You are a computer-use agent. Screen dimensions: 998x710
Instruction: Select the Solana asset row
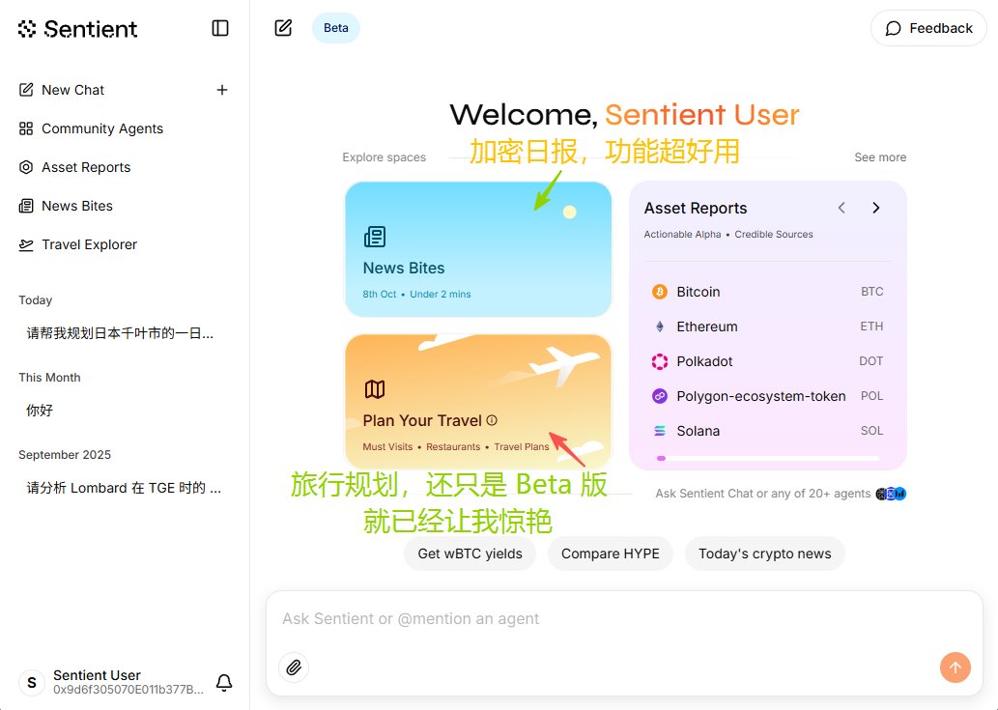768,431
